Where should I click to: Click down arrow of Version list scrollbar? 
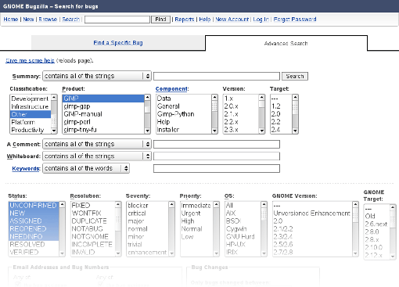point(262,131)
